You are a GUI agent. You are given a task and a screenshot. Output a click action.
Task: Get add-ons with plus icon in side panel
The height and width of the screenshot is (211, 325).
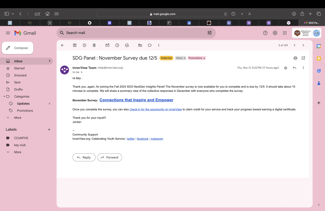pos(319,103)
